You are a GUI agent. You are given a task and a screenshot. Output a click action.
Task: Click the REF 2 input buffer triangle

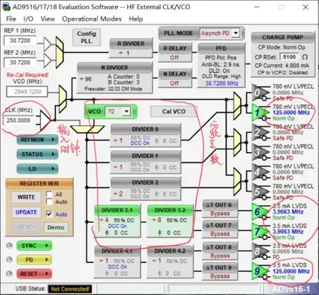pos(47,60)
